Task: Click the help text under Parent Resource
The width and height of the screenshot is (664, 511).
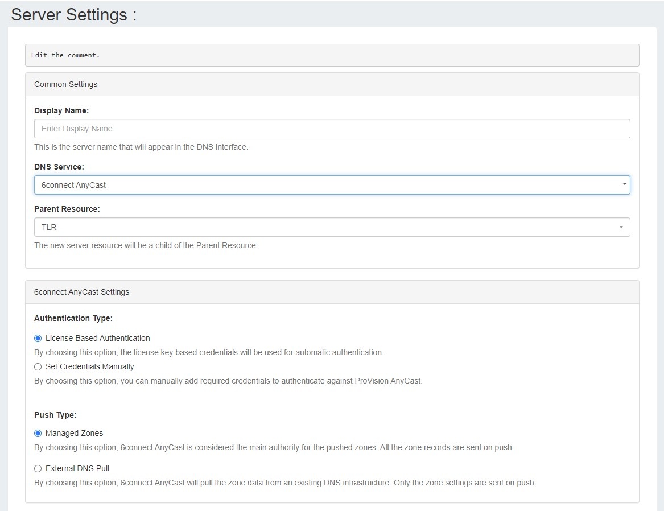Action: [x=146, y=245]
